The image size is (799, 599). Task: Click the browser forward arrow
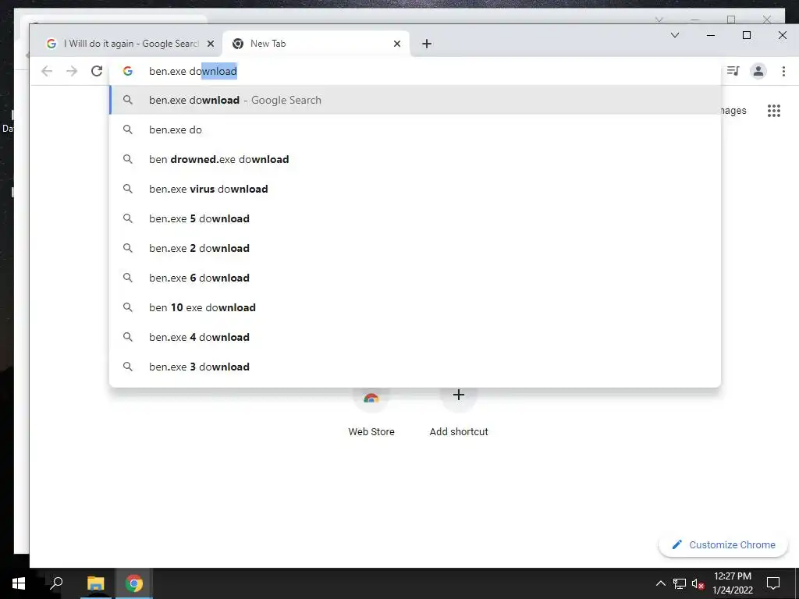click(x=72, y=71)
